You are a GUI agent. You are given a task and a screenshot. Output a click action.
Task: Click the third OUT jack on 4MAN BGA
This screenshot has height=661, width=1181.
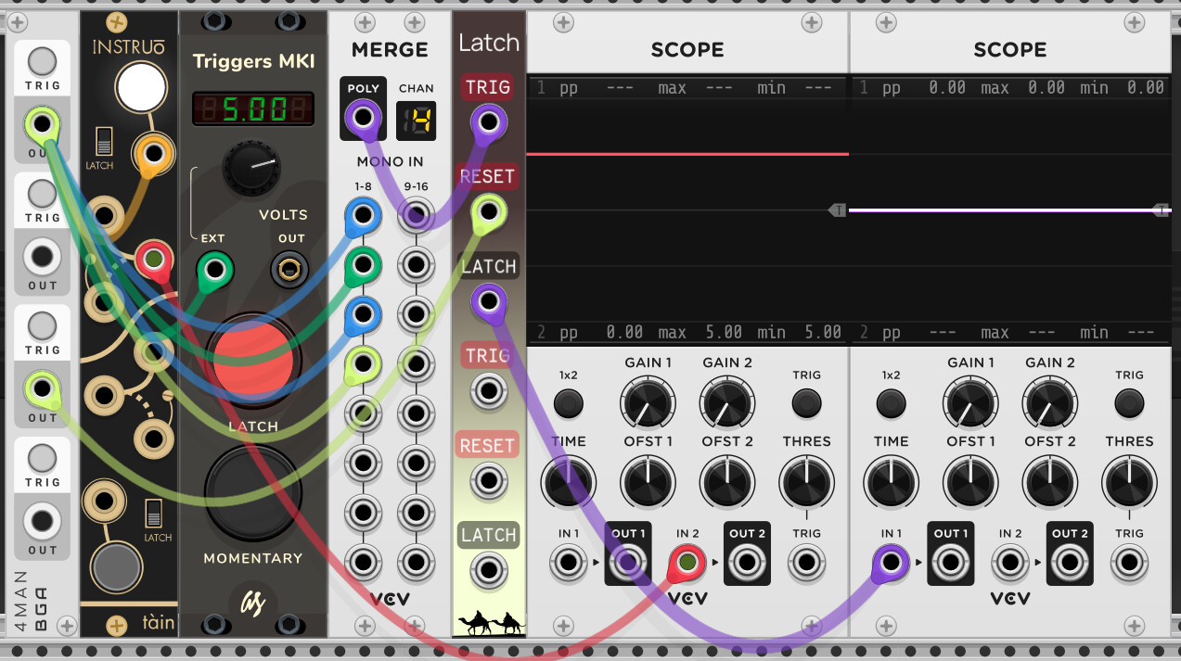[42, 388]
